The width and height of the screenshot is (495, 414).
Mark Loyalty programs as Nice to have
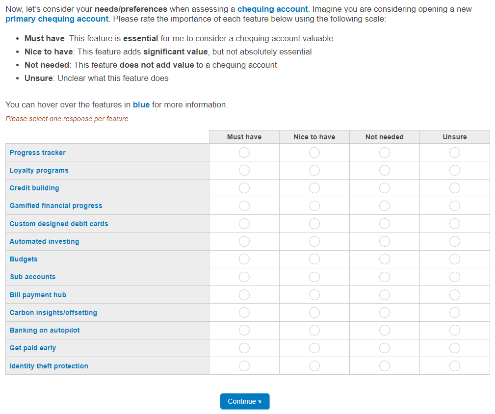point(314,170)
